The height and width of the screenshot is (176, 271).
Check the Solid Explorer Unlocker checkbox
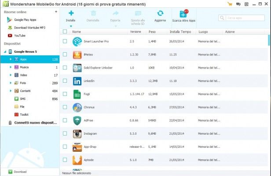[x=65, y=68]
